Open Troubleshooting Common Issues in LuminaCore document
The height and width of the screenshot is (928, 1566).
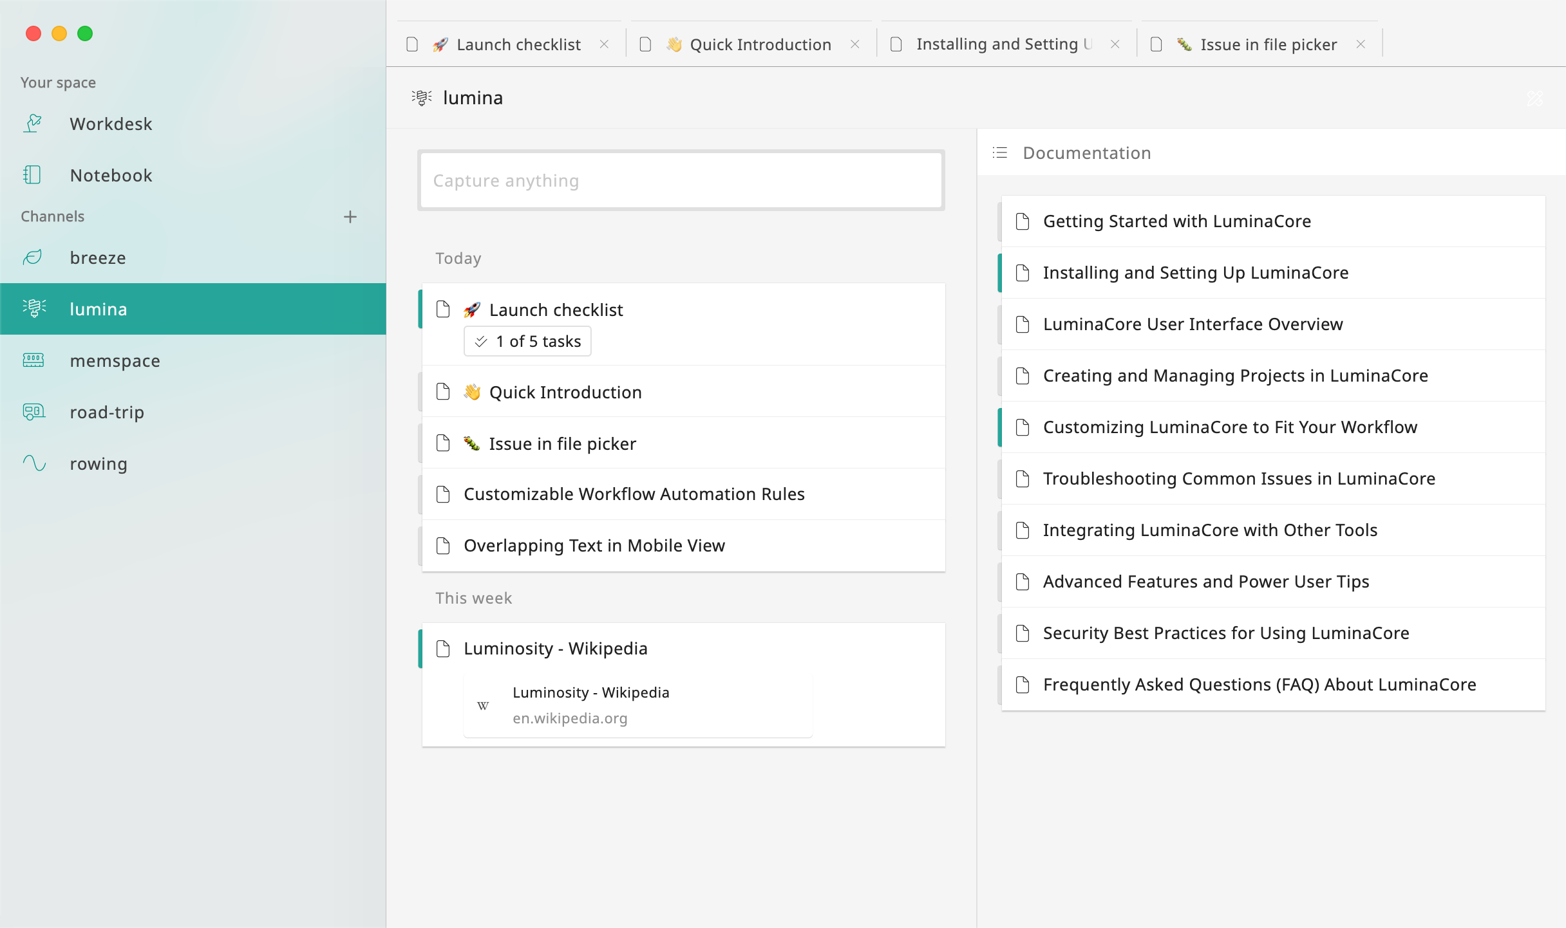click(x=1238, y=479)
